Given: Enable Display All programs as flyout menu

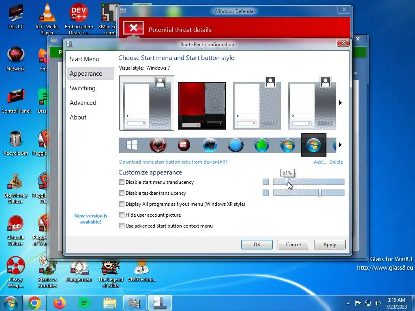Looking at the screenshot, I should tap(122, 204).
